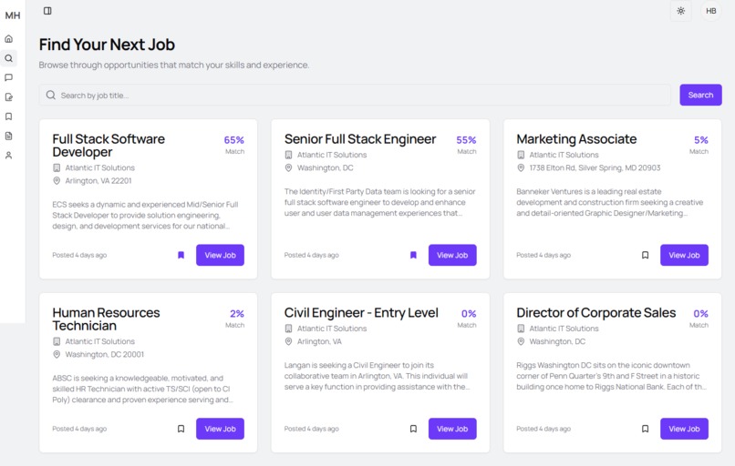735x466 pixels.
Task: Open saved jobs bookmark in sidebar
Action: (8, 116)
